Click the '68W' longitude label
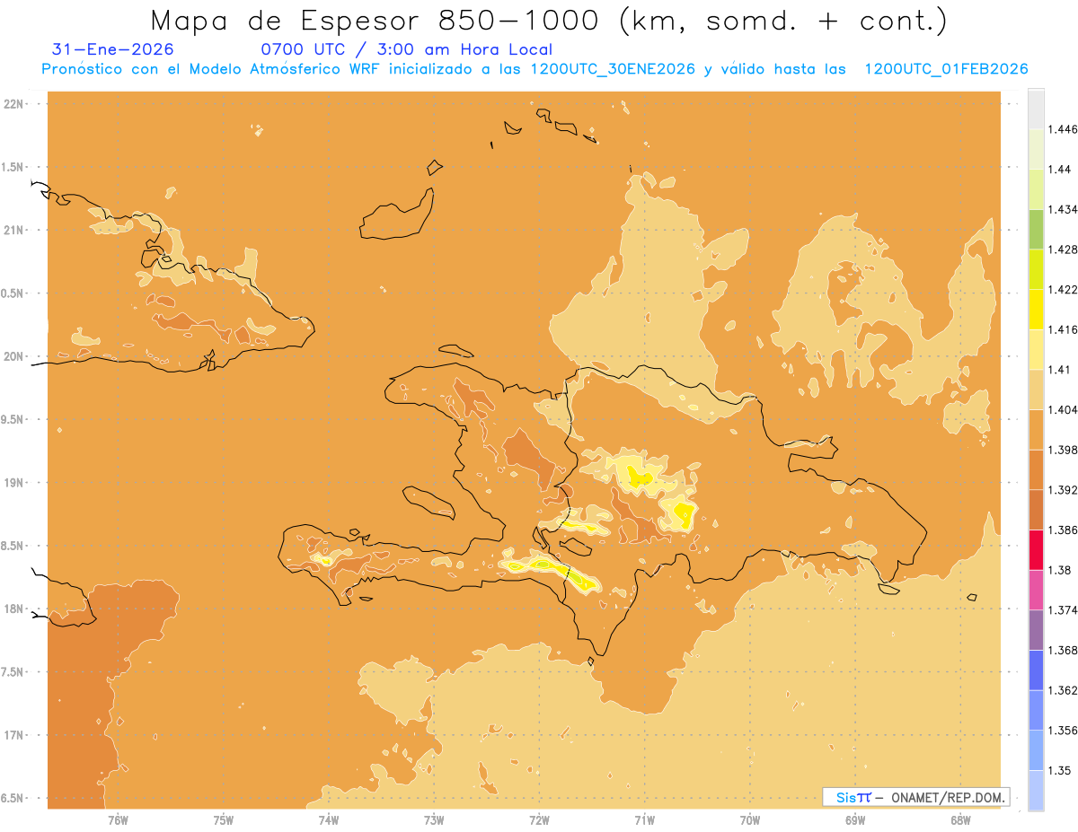The image size is (1078, 832). click(960, 819)
